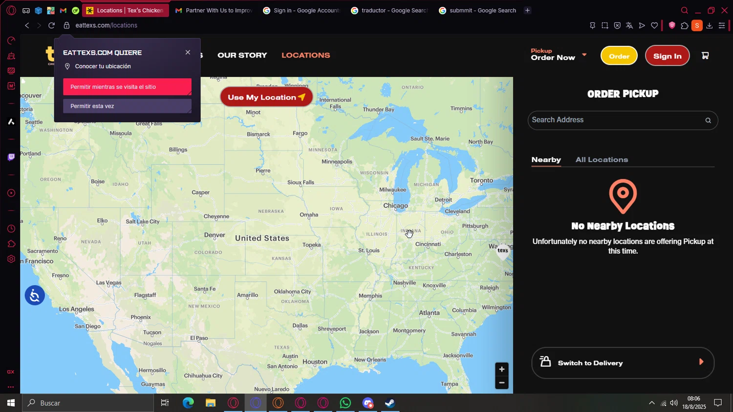
Task: Open the Opera GX main menu logo
Action: click(x=11, y=10)
